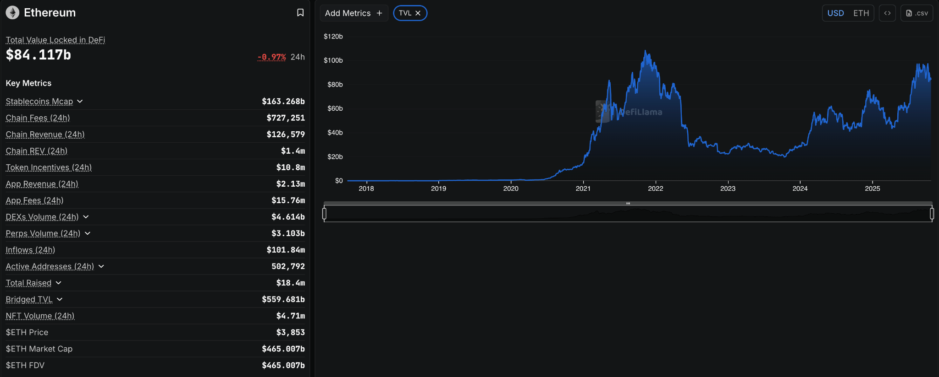Click the NFT Volume (24h) label
This screenshot has height=377, width=939.
click(x=40, y=316)
